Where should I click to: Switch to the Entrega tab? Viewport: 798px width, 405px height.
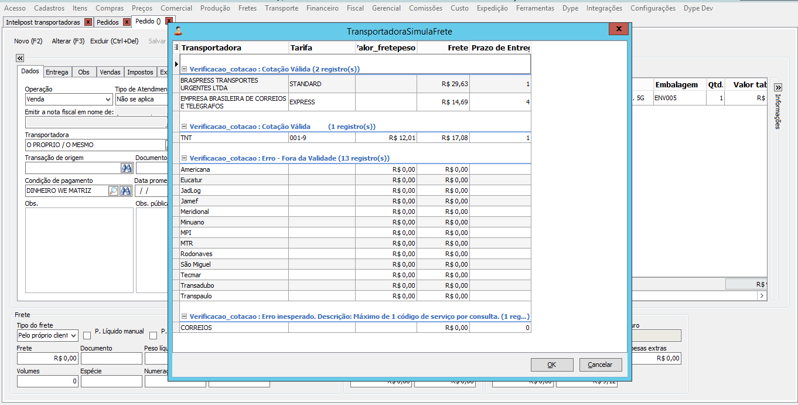[x=57, y=72]
